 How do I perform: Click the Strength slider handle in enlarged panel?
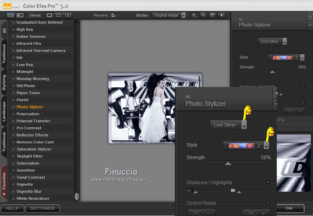(x=228, y=164)
